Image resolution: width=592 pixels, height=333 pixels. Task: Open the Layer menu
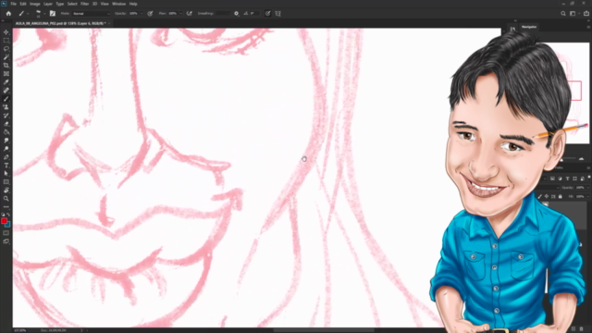click(48, 4)
